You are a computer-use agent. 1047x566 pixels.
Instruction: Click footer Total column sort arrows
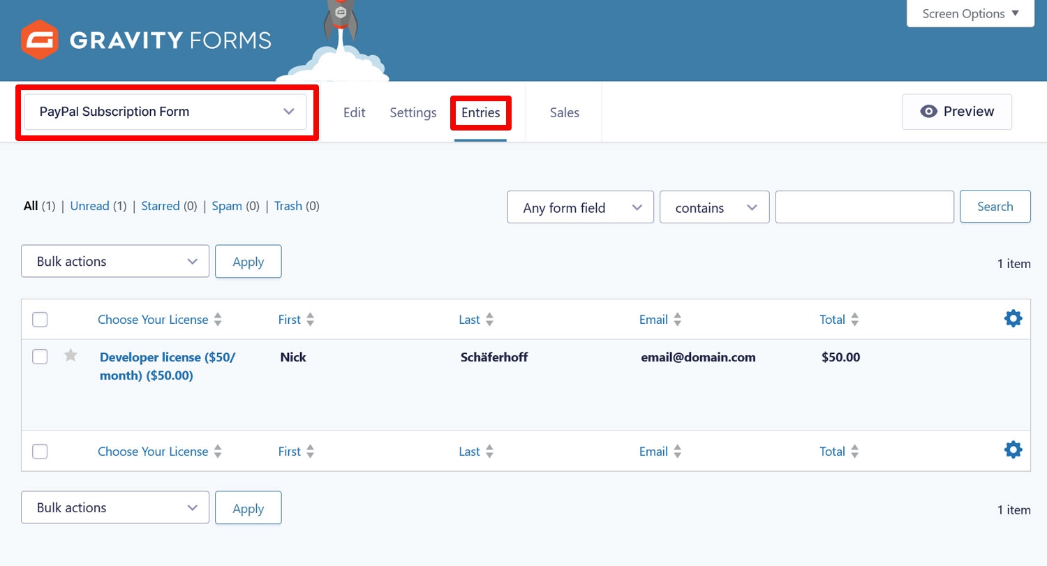[x=854, y=452]
